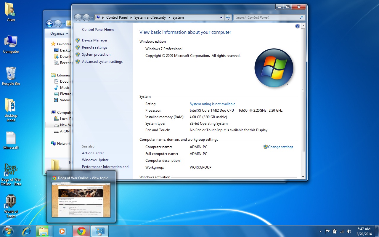Click Control Panel in the address breadcrumb
The height and width of the screenshot is (237, 379).
117,17
